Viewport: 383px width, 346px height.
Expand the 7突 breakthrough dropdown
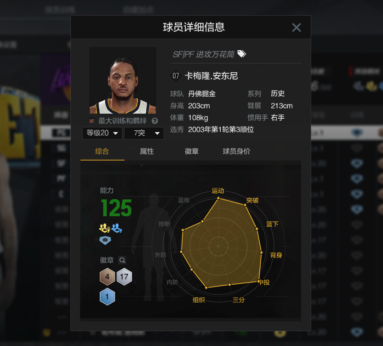144,133
